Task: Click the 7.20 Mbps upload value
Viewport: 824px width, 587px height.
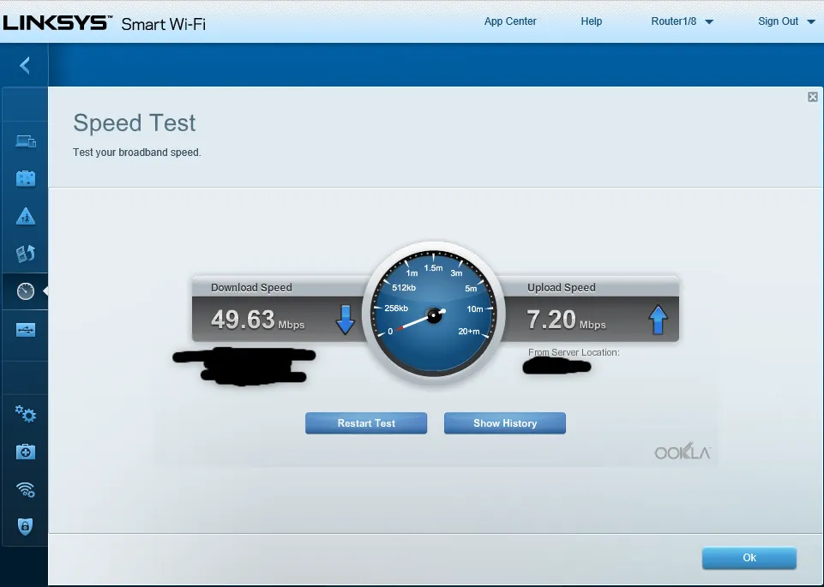Action: pyautogui.click(x=567, y=320)
